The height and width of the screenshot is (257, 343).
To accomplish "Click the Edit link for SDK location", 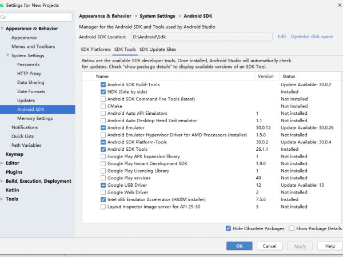I will (282, 37).
